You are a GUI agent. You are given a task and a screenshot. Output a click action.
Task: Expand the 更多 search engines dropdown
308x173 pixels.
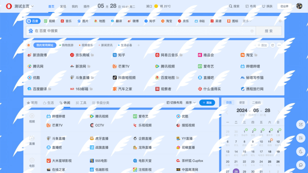tap(247, 21)
